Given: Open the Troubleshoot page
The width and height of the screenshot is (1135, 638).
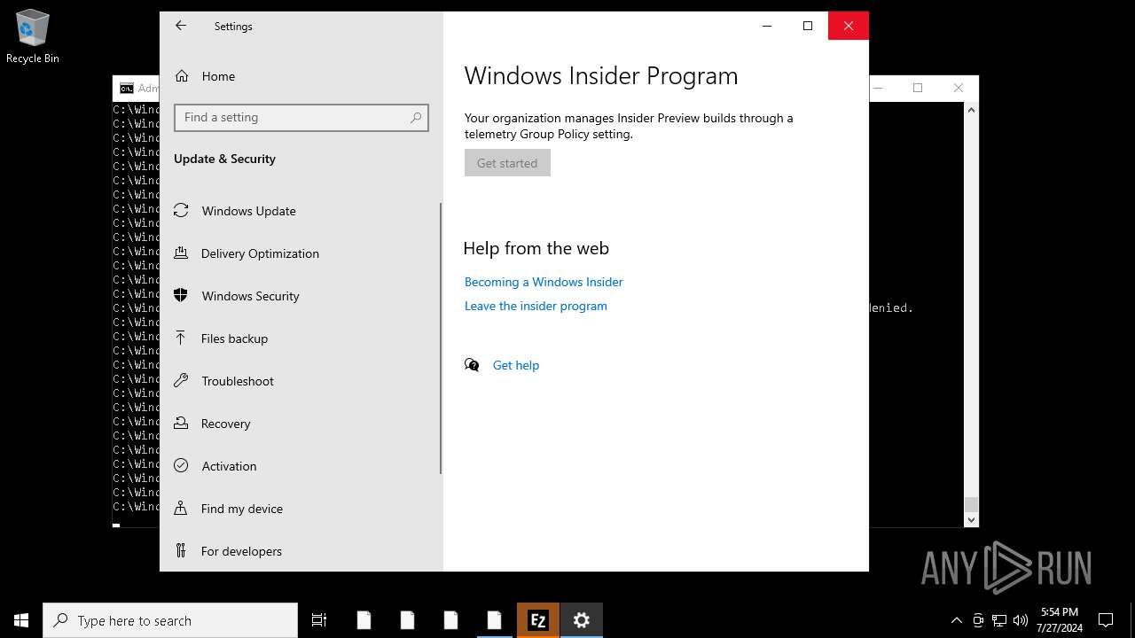Looking at the screenshot, I should 300,381.
